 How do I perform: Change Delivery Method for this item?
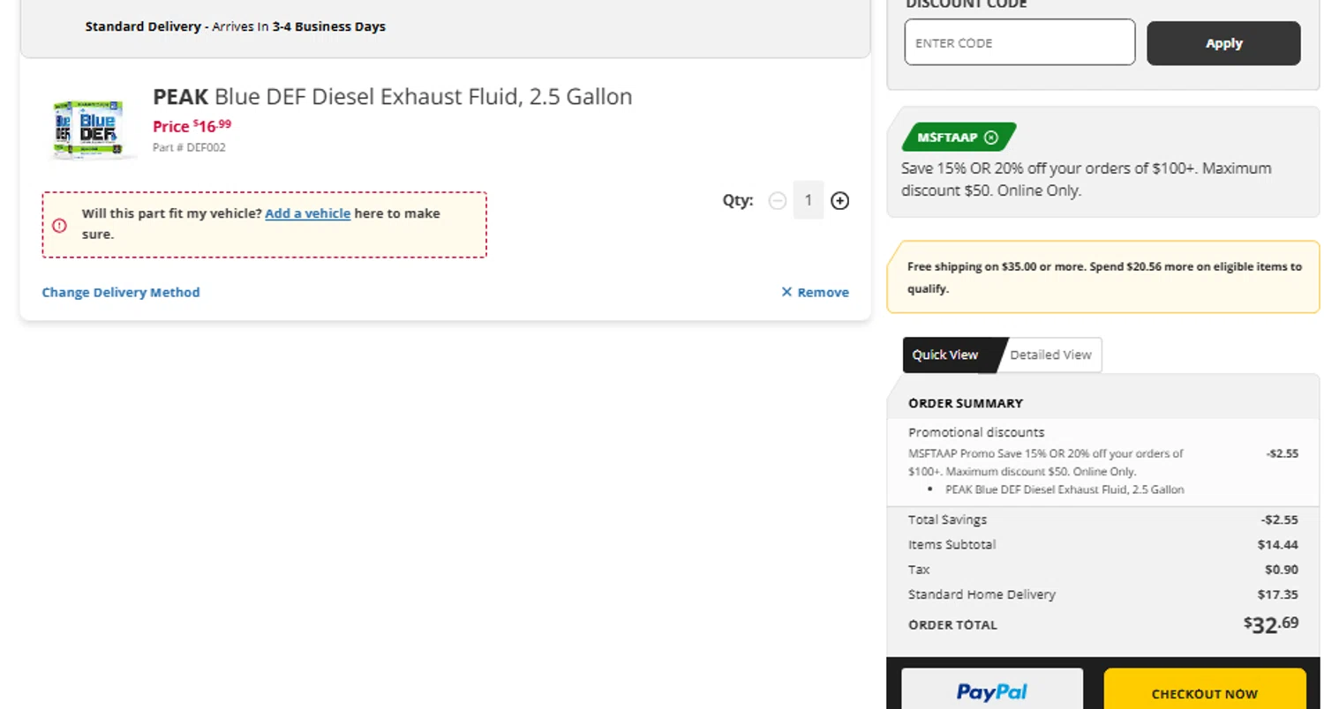121,292
